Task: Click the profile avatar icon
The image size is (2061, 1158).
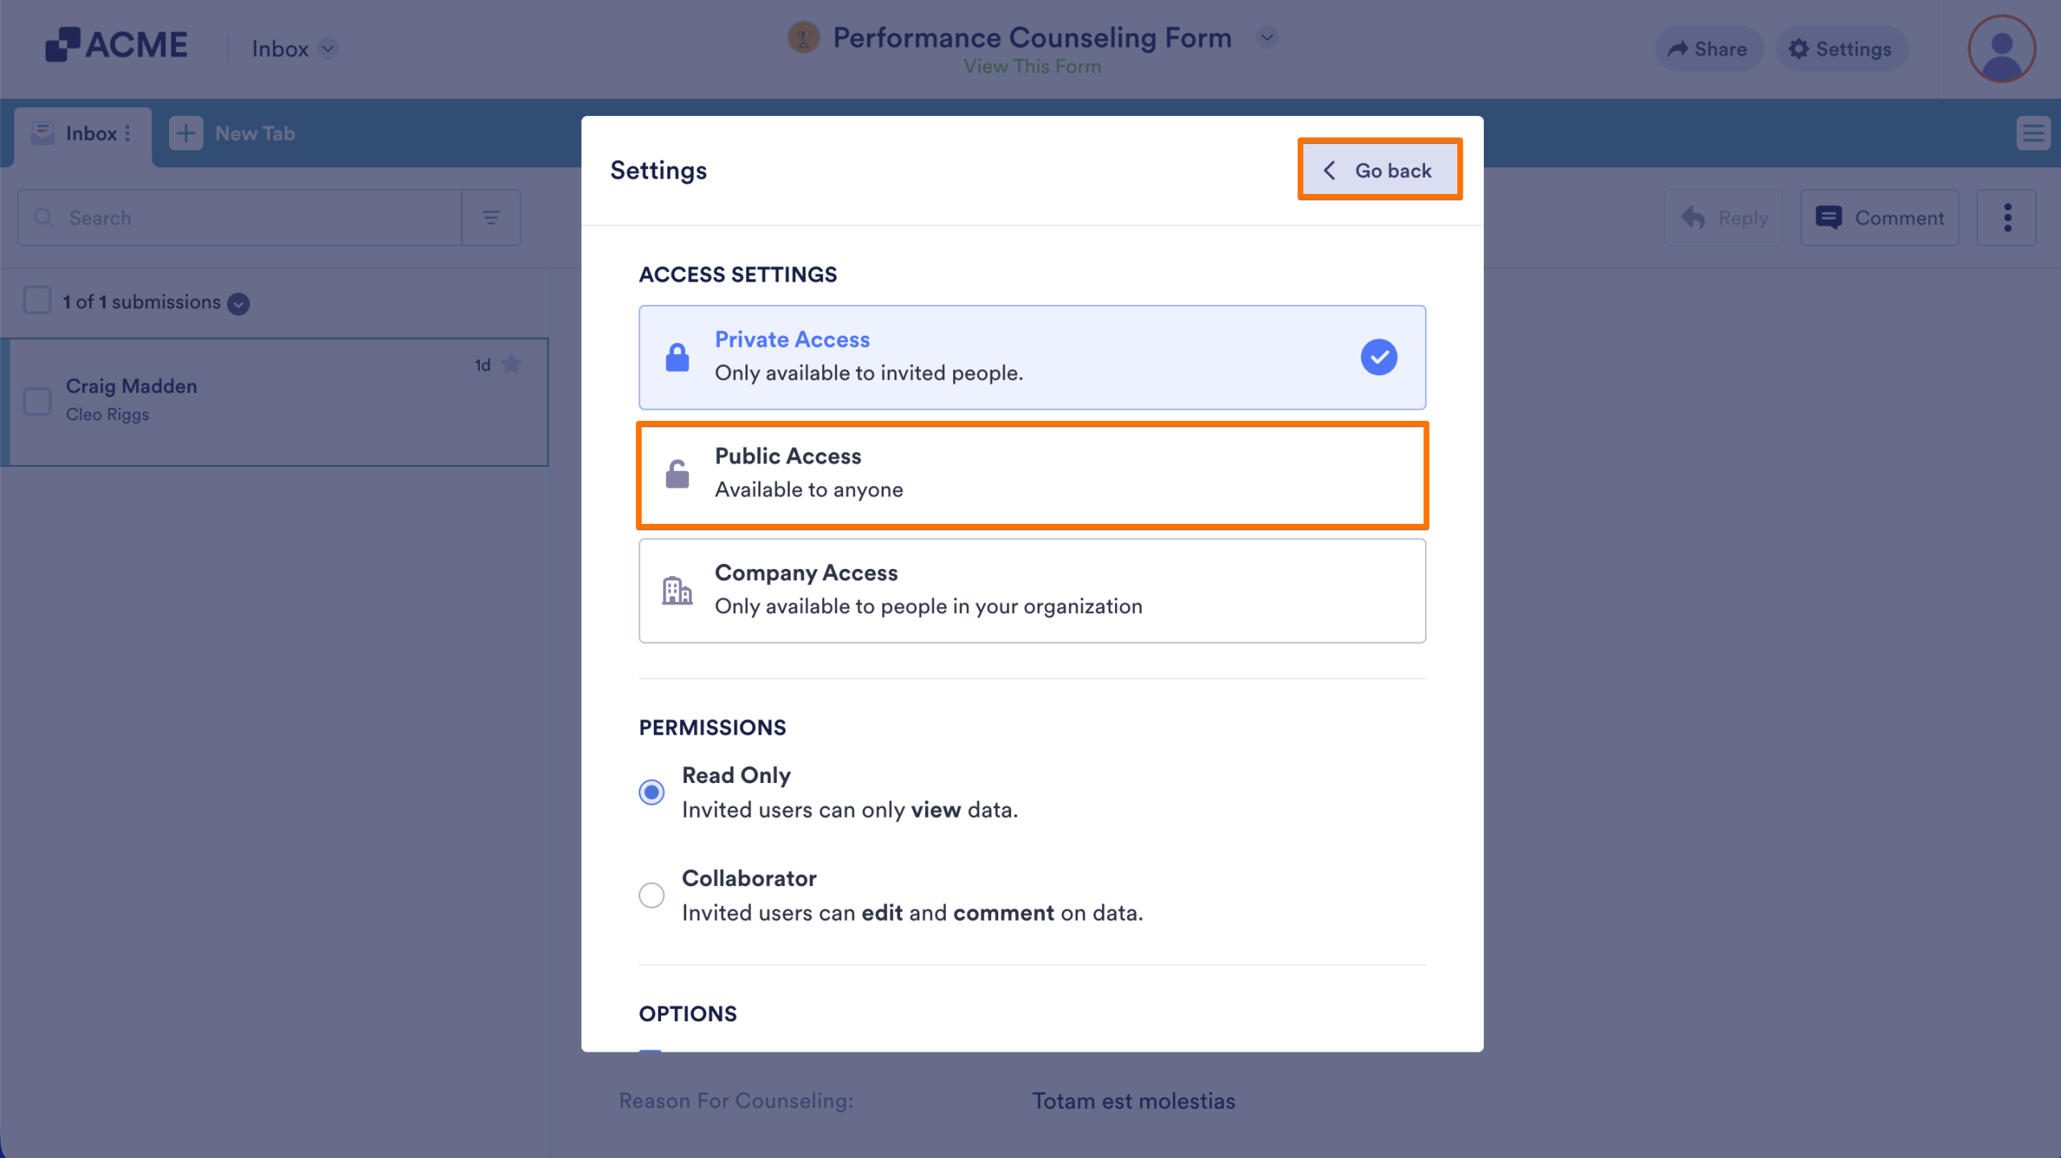Action: [x=2001, y=49]
